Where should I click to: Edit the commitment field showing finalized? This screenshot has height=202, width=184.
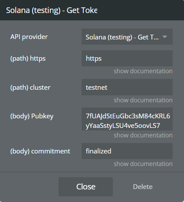(127, 151)
